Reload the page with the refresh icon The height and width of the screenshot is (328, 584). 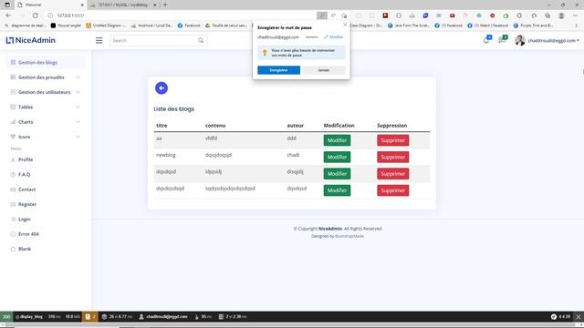(35, 15)
